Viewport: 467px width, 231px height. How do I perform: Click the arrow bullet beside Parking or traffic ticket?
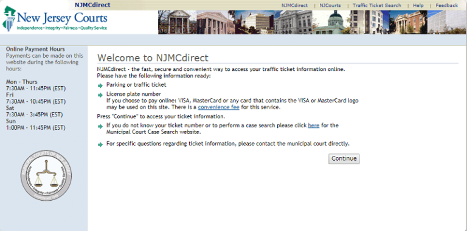coord(100,85)
